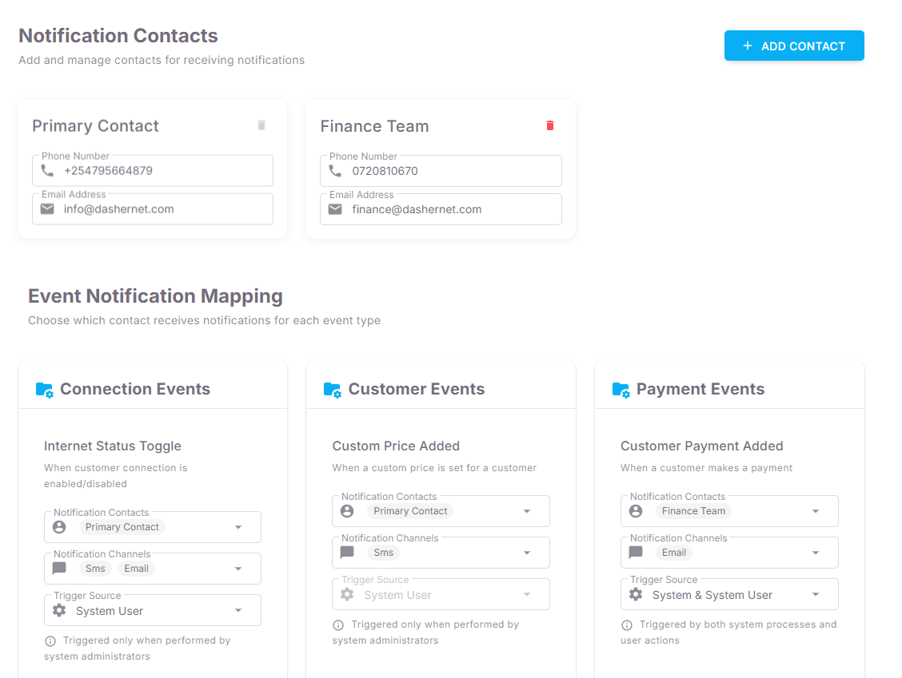Click info icon under Customer Payment Added
The width and height of the screenshot is (902, 678).
pos(627,625)
